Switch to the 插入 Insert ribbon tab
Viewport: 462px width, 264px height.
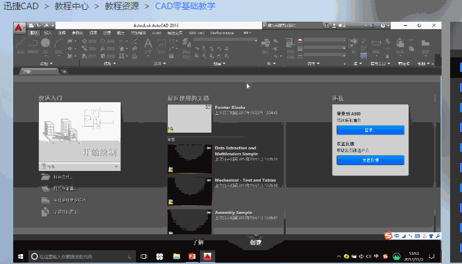point(48,33)
